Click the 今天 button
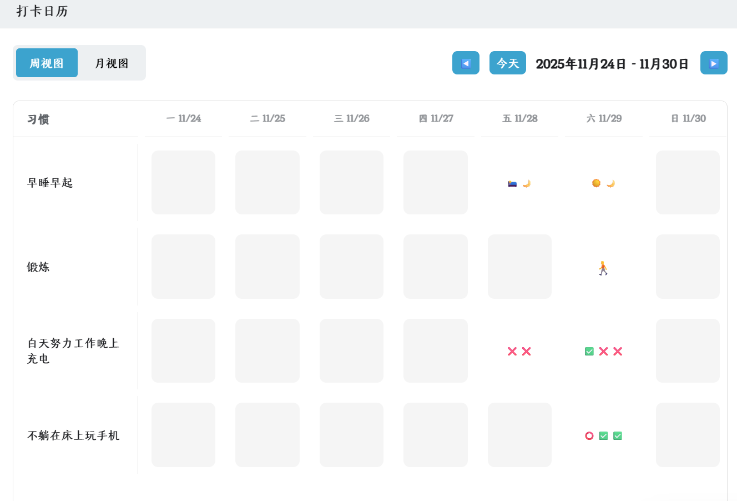 pyautogui.click(x=507, y=63)
